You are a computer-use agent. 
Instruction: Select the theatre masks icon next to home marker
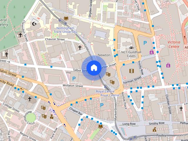pyautogui.click(x=108, y=74)
